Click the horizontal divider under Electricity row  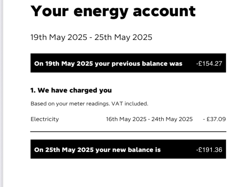click(x=128, y=132)
